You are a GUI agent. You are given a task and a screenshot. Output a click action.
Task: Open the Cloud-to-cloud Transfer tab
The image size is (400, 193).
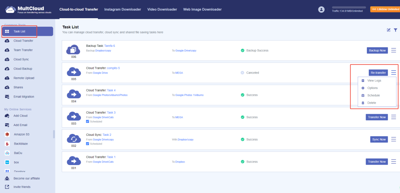pyautogui.click(x=78, y=9)
